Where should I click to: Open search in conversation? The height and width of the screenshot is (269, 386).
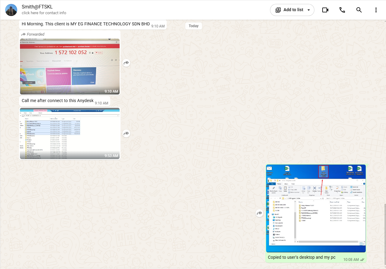tap(359, 10)
